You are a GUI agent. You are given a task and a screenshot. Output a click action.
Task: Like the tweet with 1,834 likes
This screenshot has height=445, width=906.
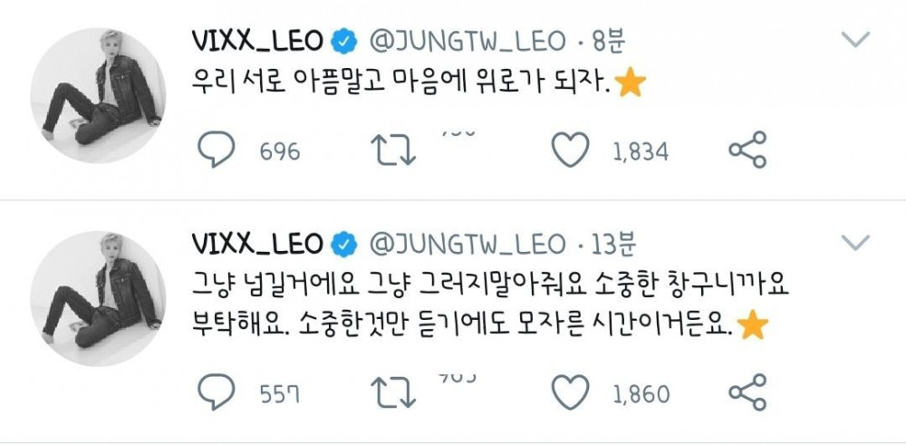pos(570,150)
